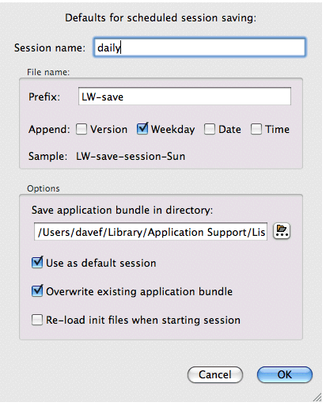Click the Save application bundle in directory label
The width and height of the screenshot is (326, 406).
coord(122,211)
